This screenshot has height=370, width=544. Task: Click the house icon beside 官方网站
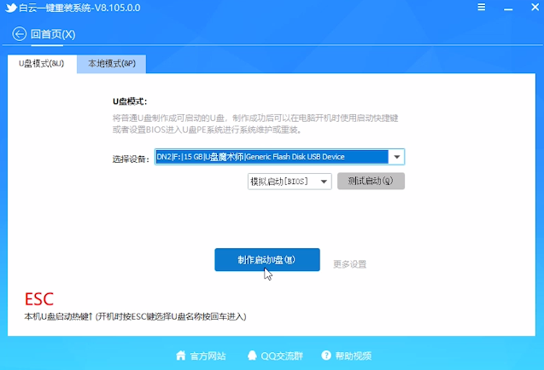pos(181,356)
